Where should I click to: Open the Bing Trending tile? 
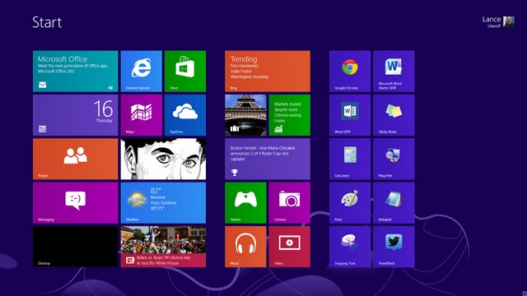click(x=268, y=72)
